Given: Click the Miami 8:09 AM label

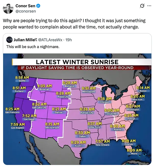Looking at the screenshot, I should tap(134, 152).
